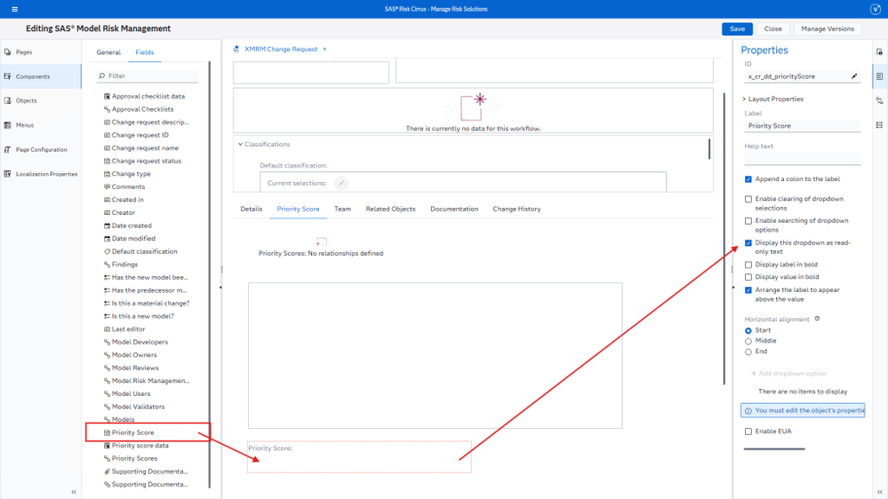This screenshot has width=888, height=499.
Task: Click the pencil icon beside Current selections
Action: pyautogui.click(x=341, y=183)
